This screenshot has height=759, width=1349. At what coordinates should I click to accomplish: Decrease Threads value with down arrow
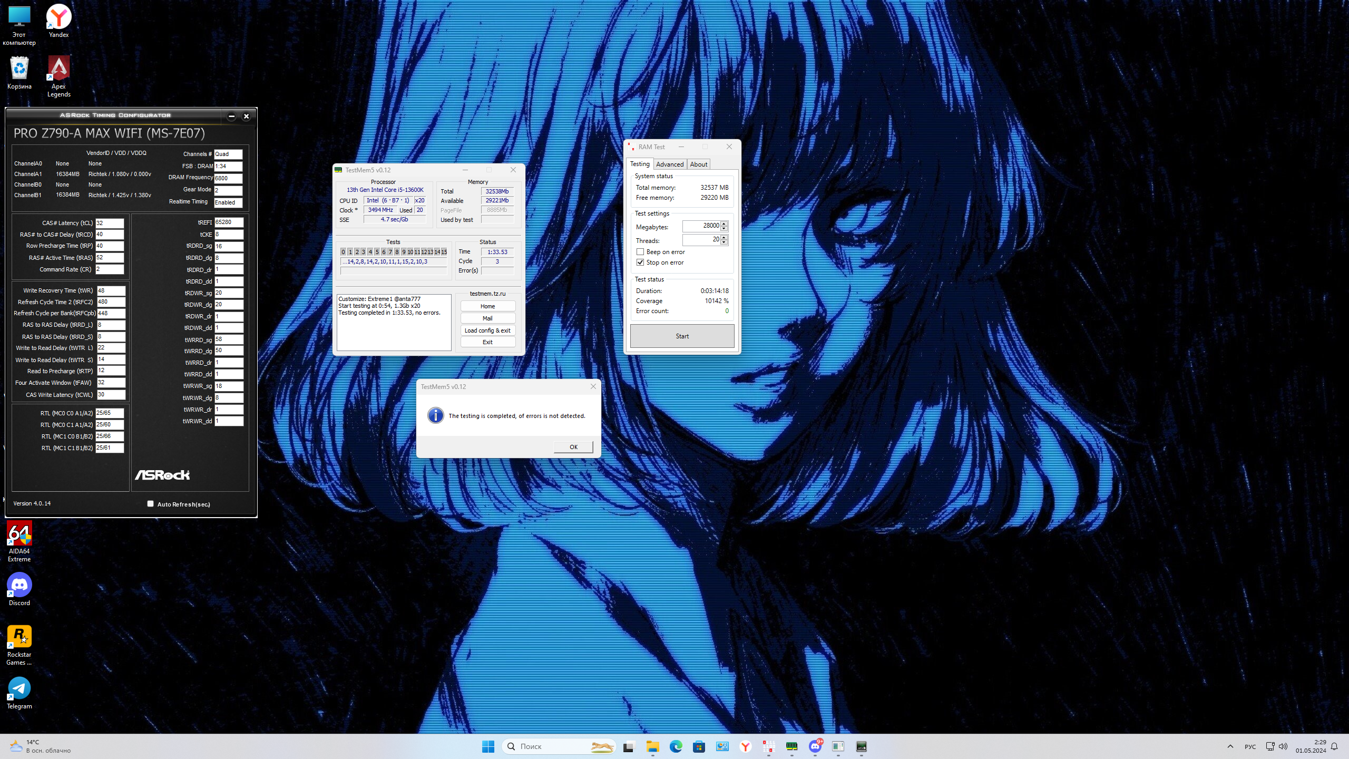(x=724, y=242)
